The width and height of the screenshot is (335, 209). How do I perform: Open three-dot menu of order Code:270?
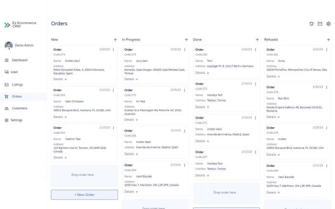click(x=185, y=91)
